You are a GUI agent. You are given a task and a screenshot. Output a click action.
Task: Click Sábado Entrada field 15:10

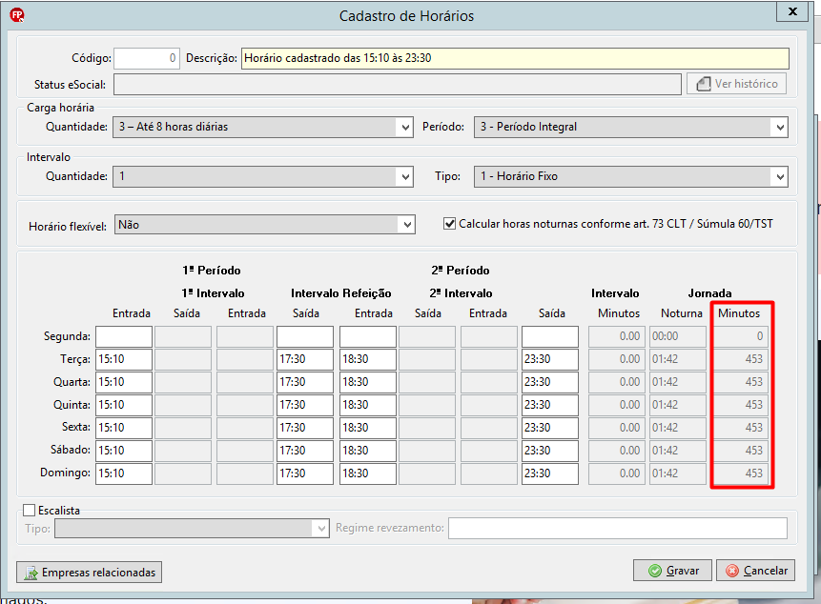124,451
